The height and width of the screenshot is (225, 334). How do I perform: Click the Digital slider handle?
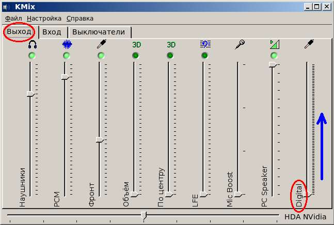point(308,194)
